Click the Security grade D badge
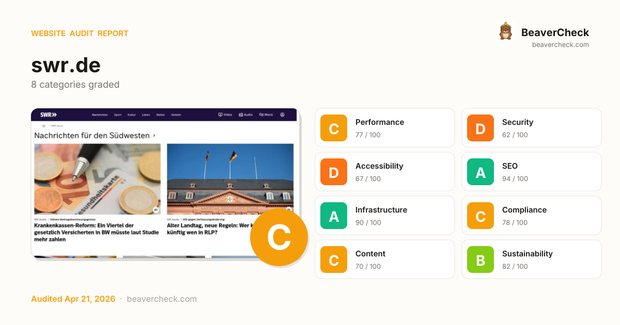This screenshot has height=325, width=620. pyautogui.click(x=481, y=128)
